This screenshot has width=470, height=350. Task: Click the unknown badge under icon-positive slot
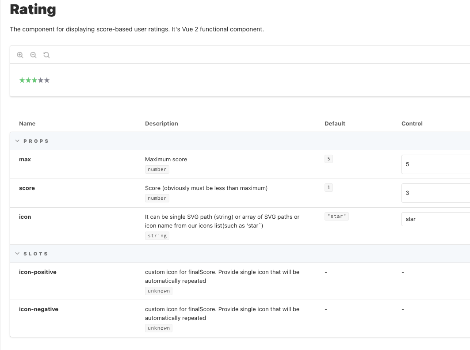159,291
